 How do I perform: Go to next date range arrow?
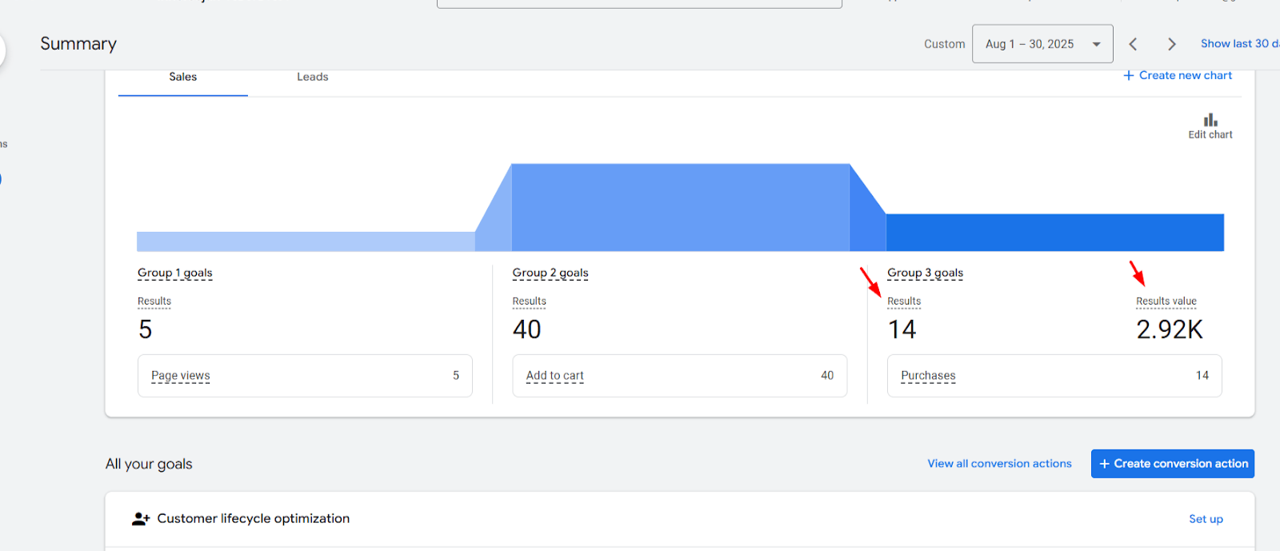[1171, 44]
